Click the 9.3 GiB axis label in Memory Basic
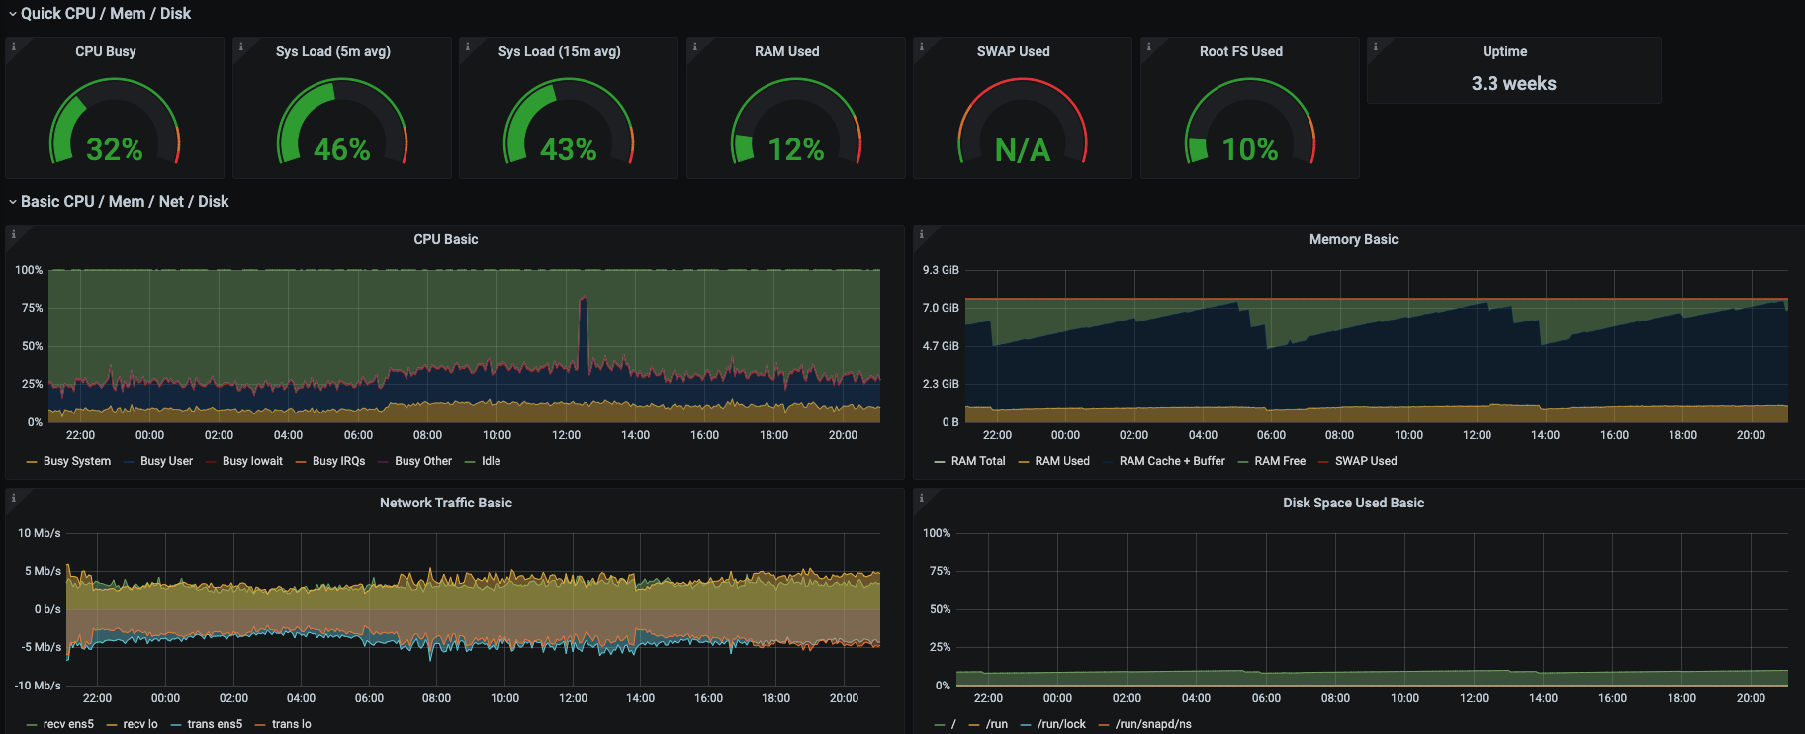This screenshot has height=734, width=1805. [x=941, y=270]
